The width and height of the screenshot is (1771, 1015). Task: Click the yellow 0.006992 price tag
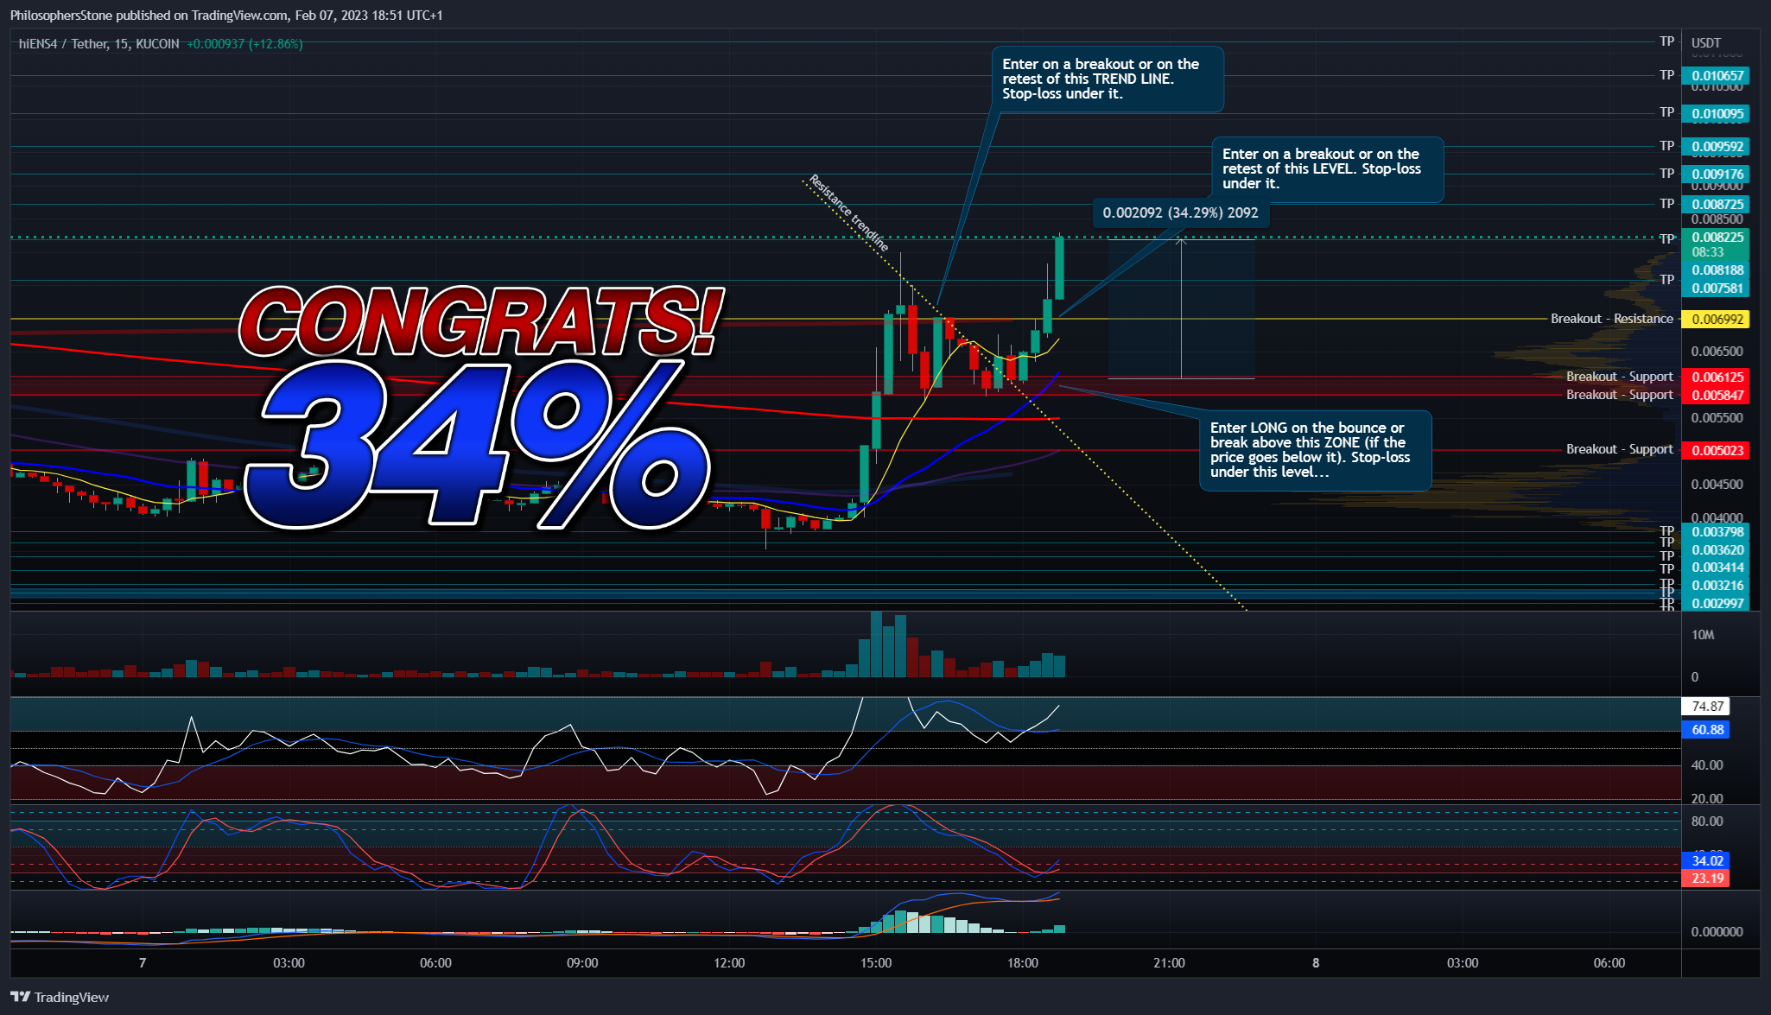point(1716,319)
